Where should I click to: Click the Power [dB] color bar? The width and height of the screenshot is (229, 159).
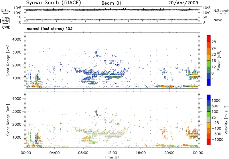point(209,61)
